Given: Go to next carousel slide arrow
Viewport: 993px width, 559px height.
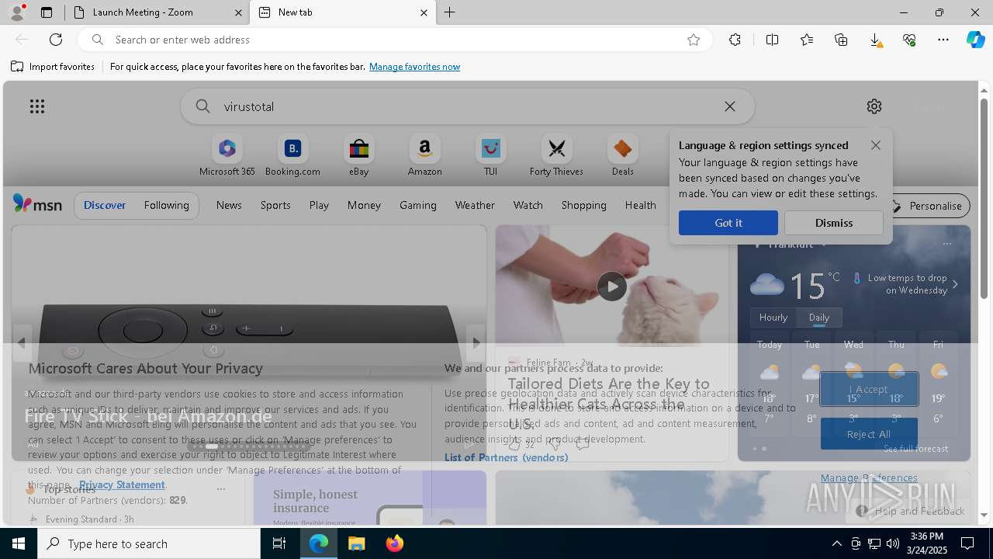Looking at the screenshot, I should (476, 342).
